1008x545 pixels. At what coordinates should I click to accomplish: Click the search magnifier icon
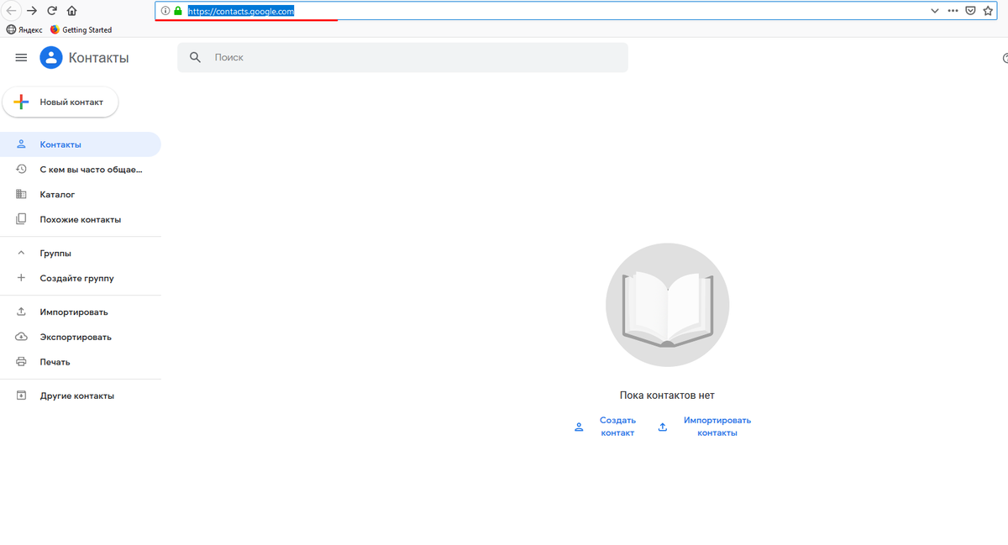(195, 58)
